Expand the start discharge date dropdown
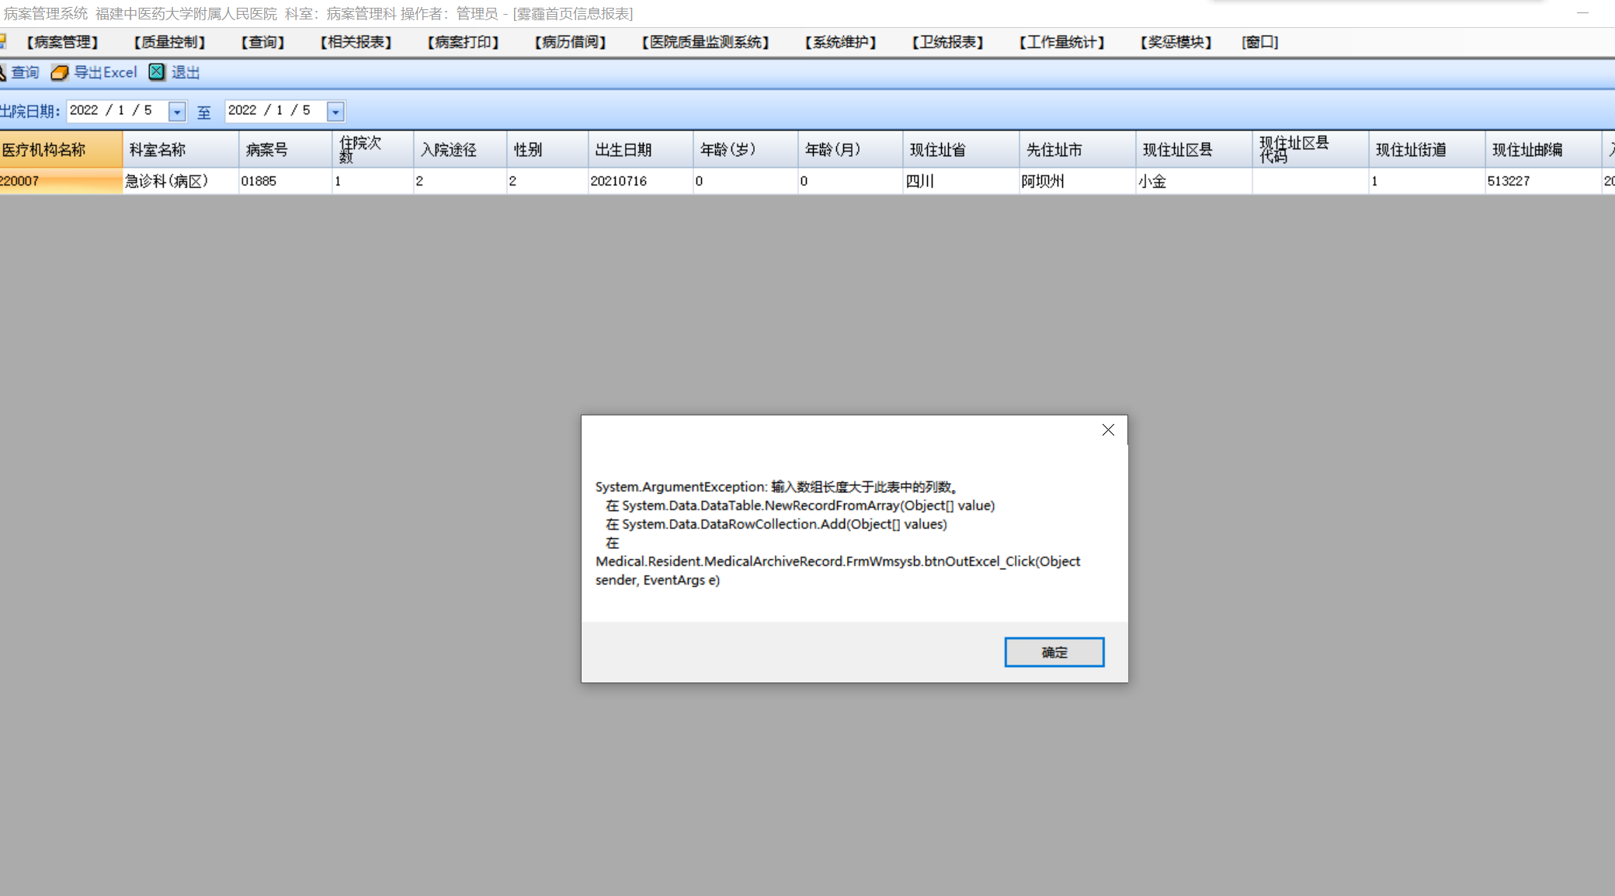The height and width of the screenshot is (896, 1615). [x=177, y=112]
